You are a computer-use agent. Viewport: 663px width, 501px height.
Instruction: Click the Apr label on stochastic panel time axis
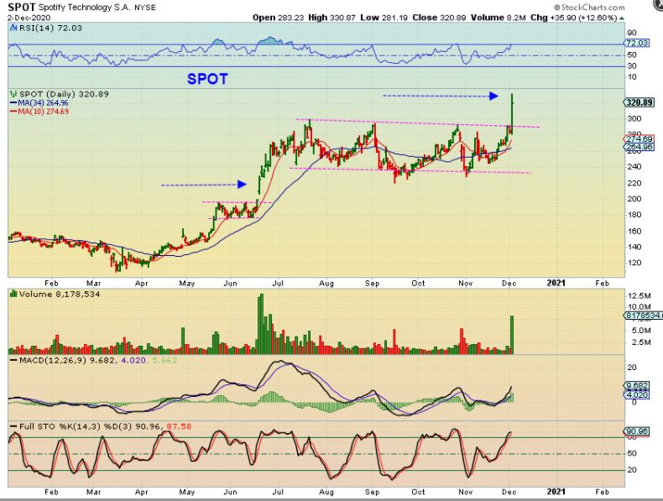tap(141, 492)
